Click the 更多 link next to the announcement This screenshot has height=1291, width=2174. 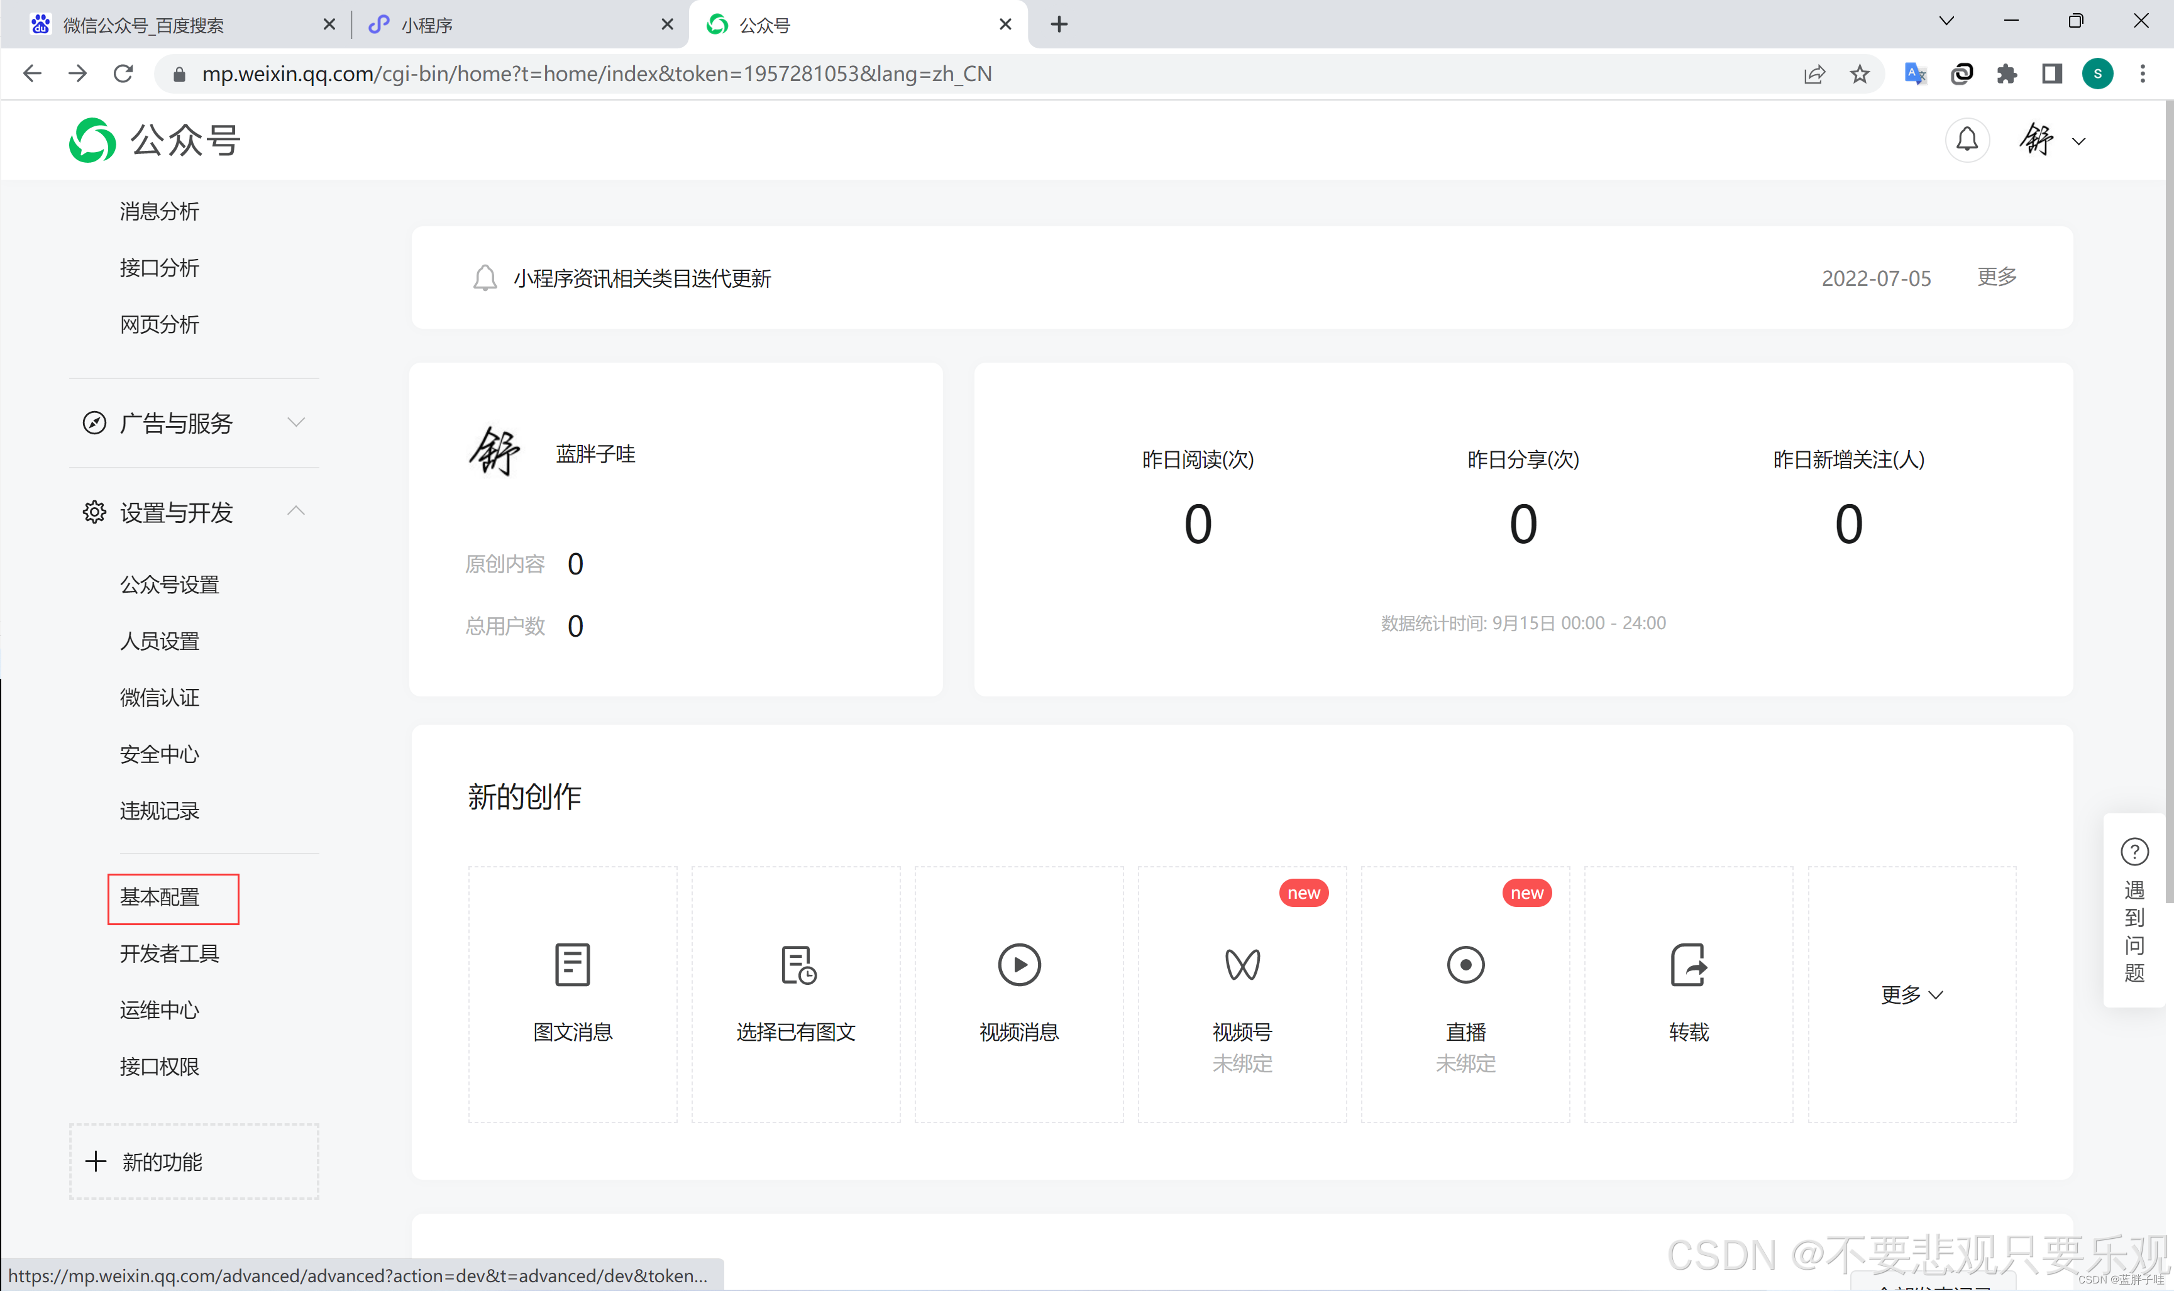click(x=1995, y=277)
